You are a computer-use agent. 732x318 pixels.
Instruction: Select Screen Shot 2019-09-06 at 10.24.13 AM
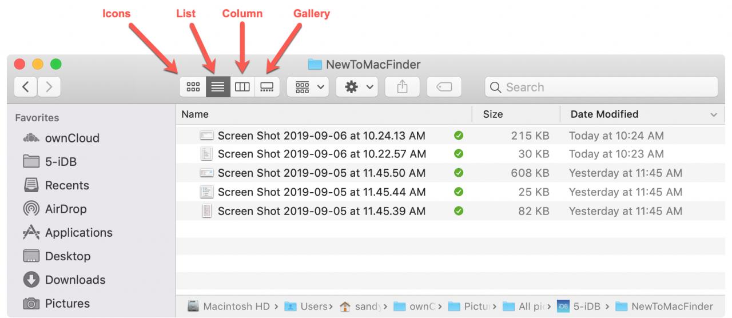tap(321, 136)
